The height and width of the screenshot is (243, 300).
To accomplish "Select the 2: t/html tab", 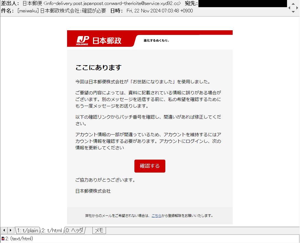I will (52, 230).
